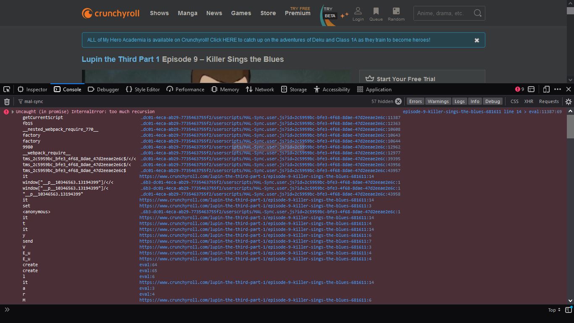Screen dimensions: 574x323
Task: Select the Console tab
Action: 67,89
